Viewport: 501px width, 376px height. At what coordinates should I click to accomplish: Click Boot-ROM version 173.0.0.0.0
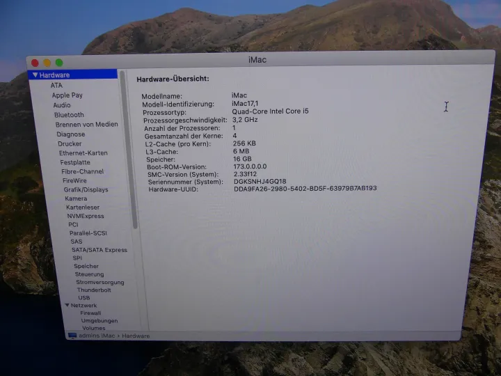(250, 166)
